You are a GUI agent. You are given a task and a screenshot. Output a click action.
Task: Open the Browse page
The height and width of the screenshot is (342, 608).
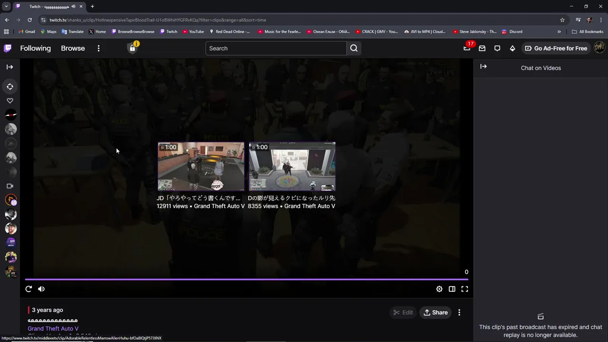73,48
